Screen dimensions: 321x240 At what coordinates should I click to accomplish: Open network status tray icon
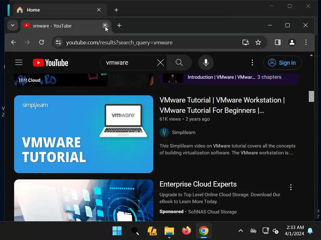[x=266, y=231]
